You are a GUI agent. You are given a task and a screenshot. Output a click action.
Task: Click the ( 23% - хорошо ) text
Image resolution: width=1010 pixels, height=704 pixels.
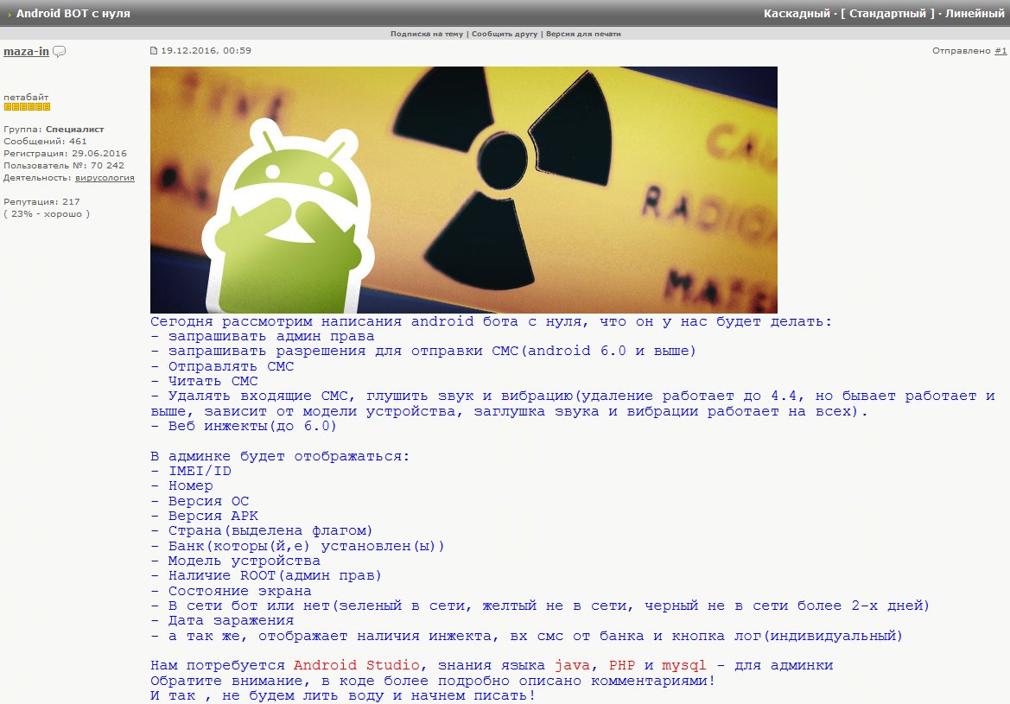[47, 214]
